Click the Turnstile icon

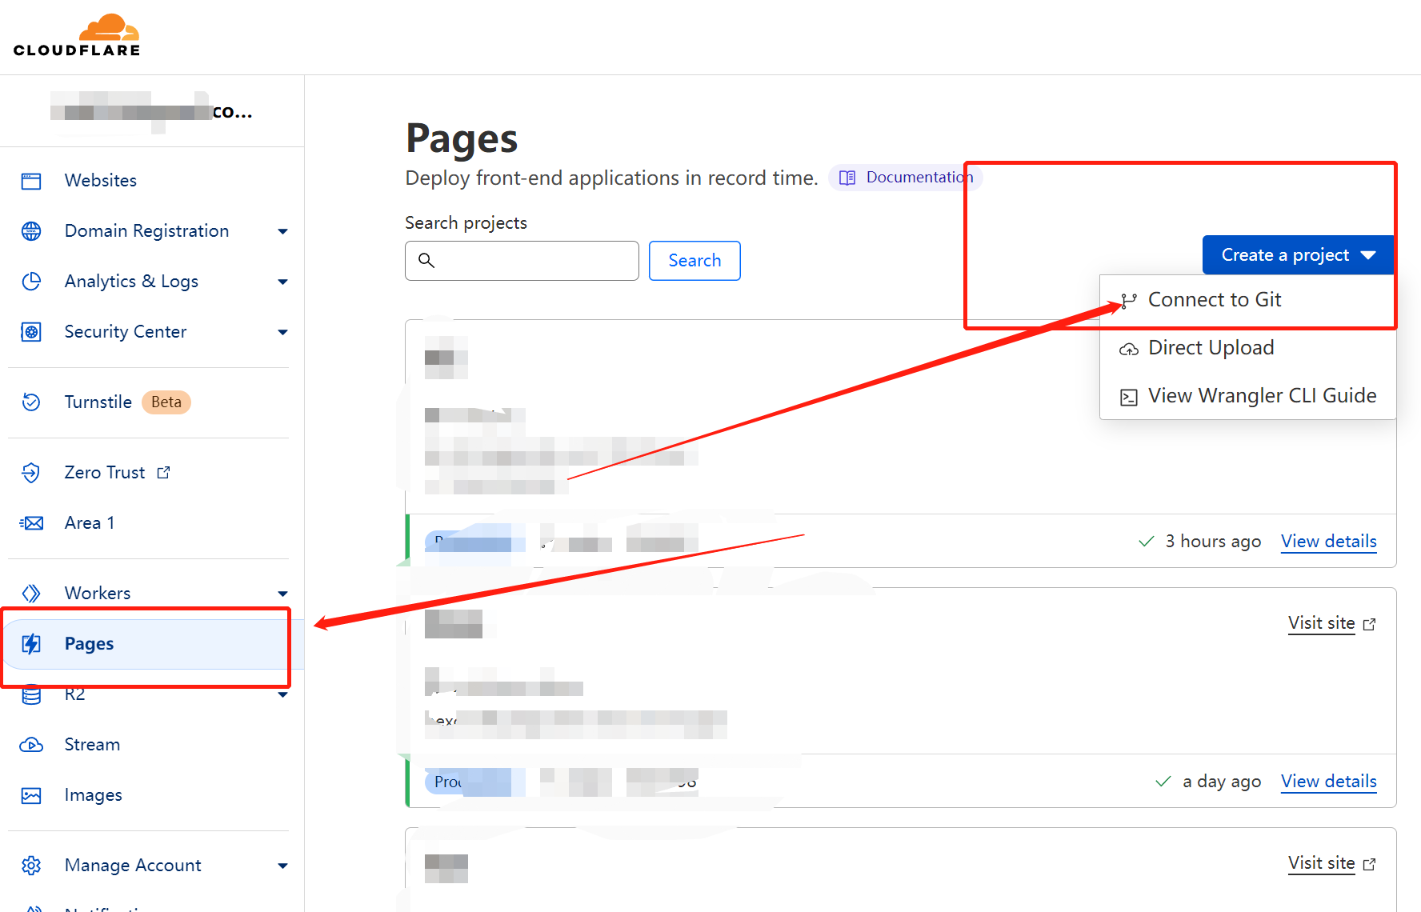(31, 402)
